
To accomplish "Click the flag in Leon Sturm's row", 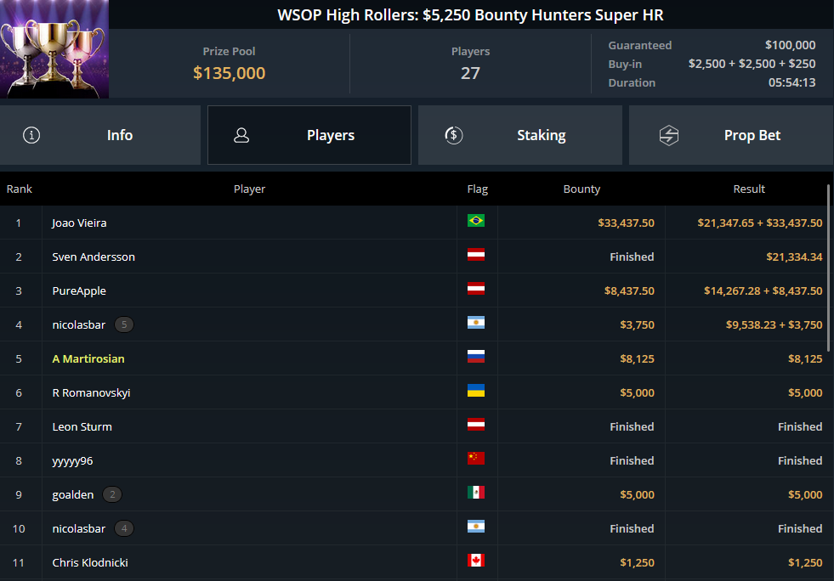I will tap(476, 424).
